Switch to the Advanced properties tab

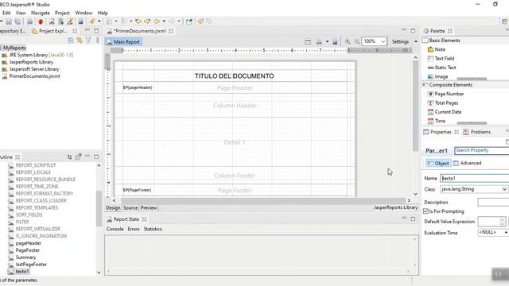coord(467,163)
